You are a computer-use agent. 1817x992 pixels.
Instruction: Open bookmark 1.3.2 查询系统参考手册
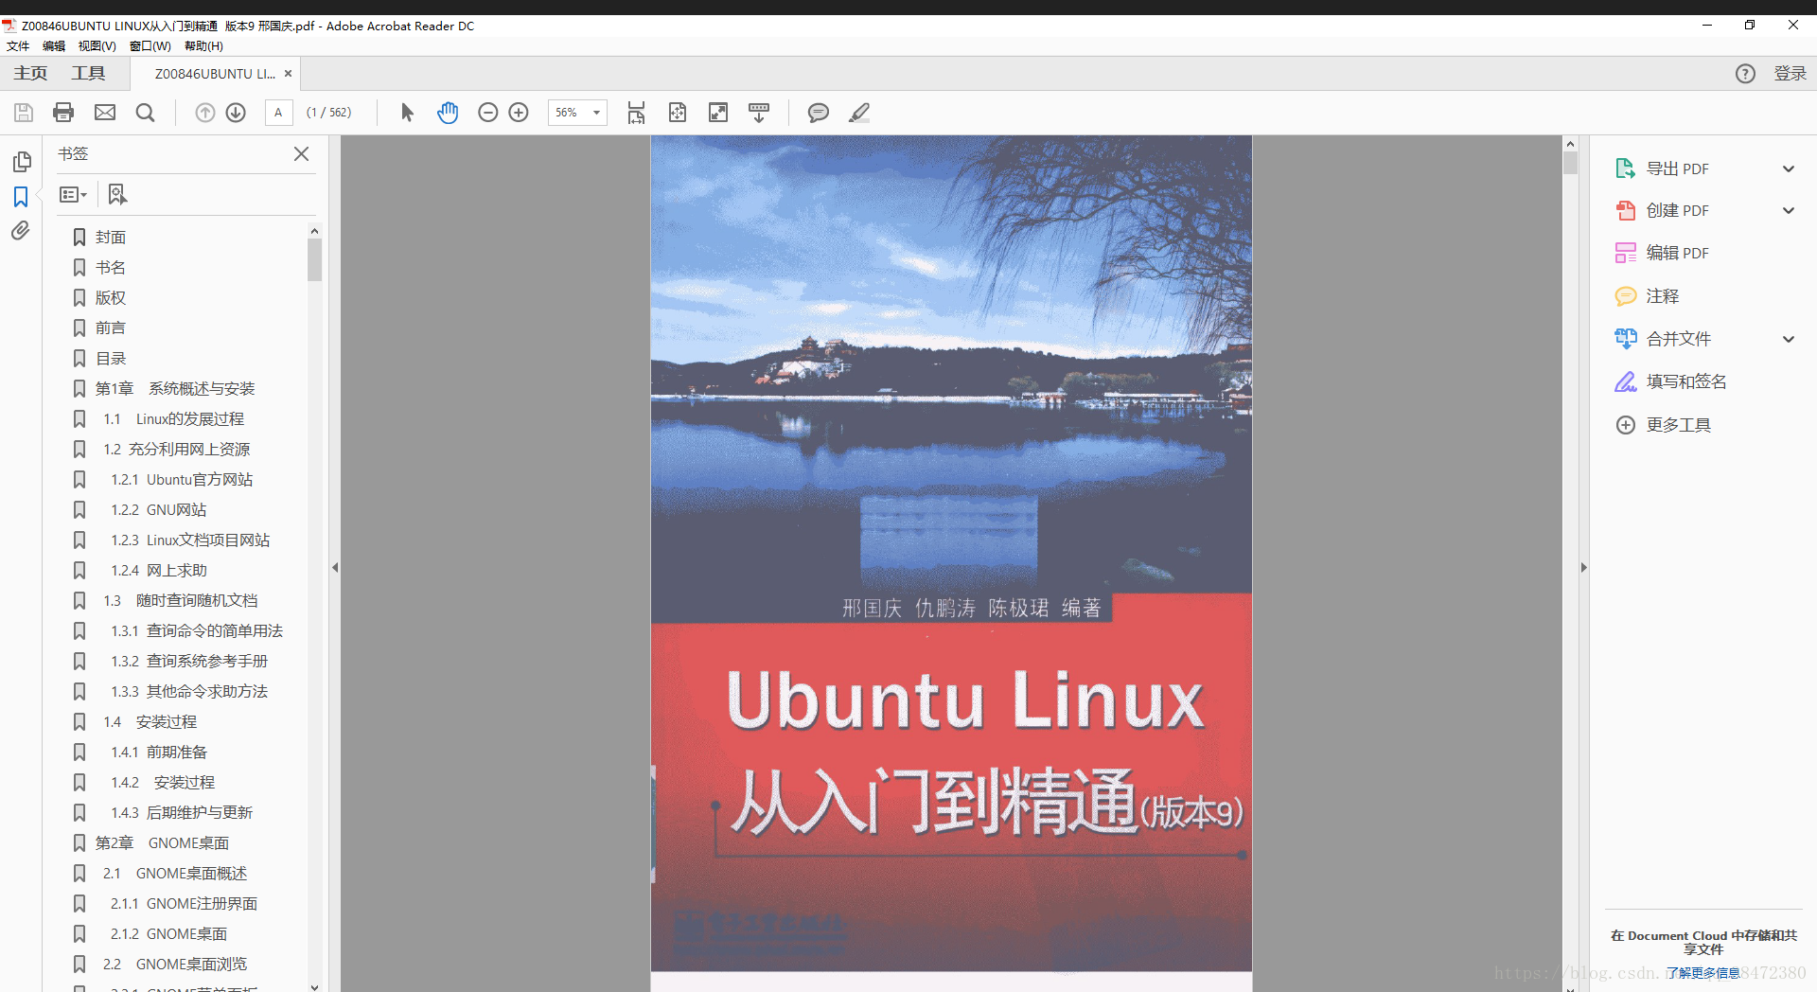point(188,662)
